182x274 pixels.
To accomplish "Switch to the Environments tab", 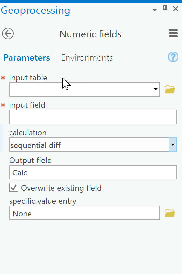I will point(87,58).
